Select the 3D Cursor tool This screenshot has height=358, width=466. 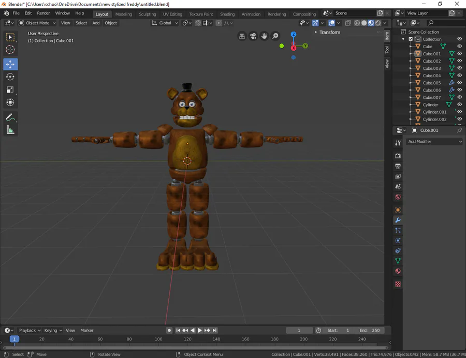(10, 50)
